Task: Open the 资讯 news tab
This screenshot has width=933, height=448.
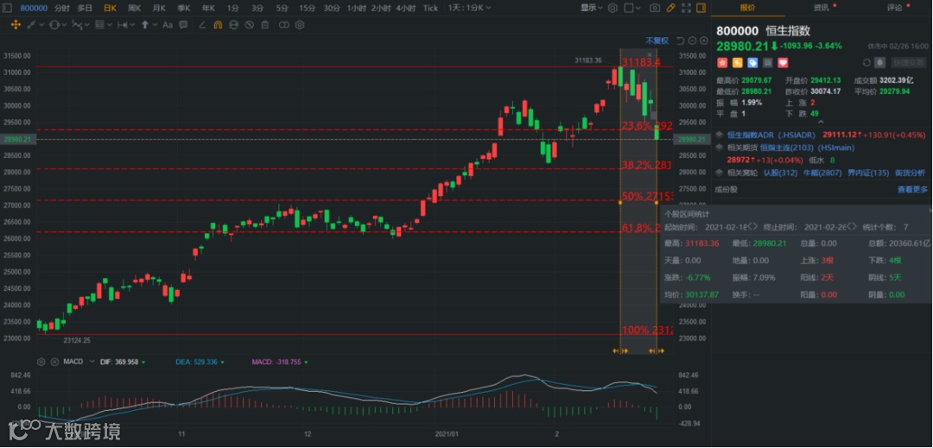Action: click(x=822, y=8)
